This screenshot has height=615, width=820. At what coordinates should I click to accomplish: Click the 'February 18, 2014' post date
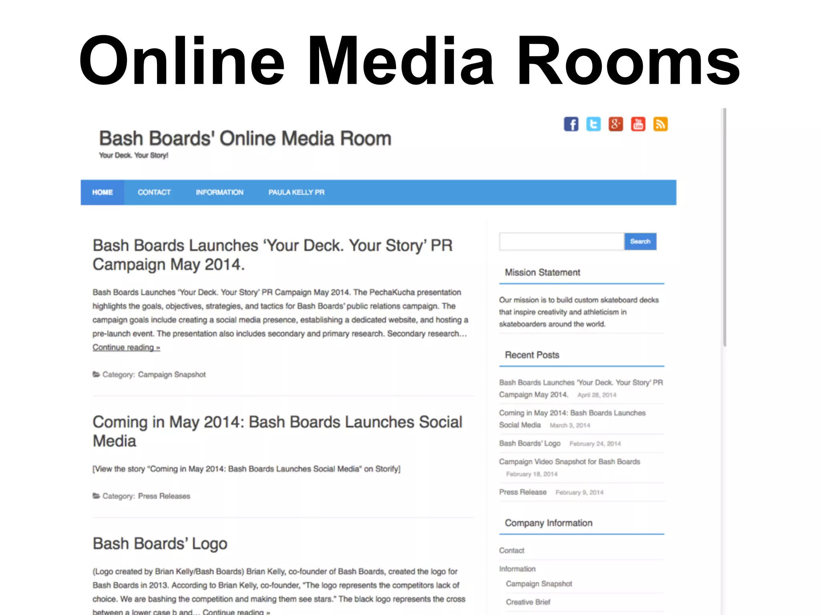[532, 474]
